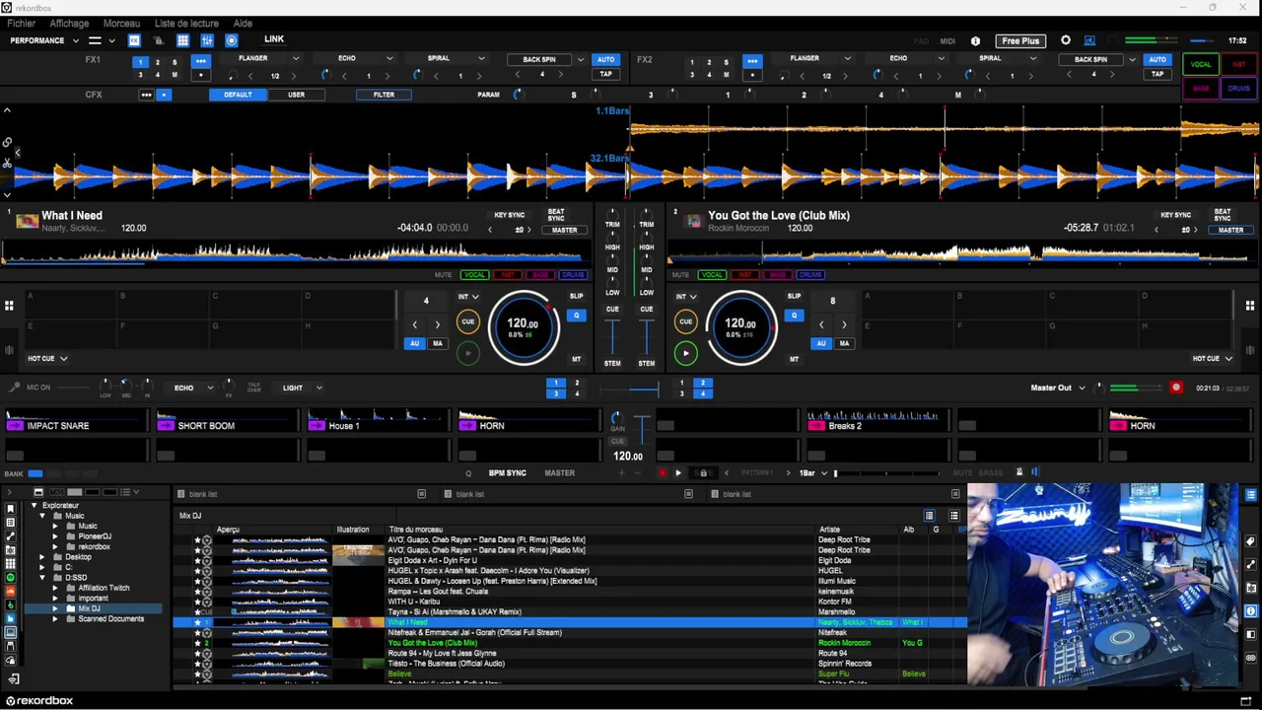Start master output recording red button

coord(1175,388)
